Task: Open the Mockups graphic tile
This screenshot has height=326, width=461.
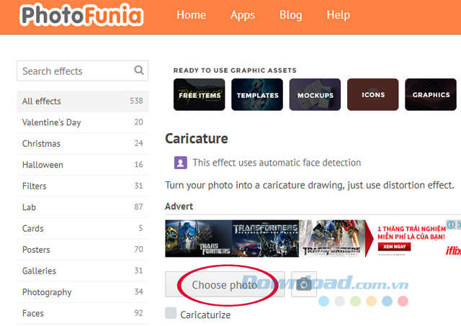Action: point(315,94)
